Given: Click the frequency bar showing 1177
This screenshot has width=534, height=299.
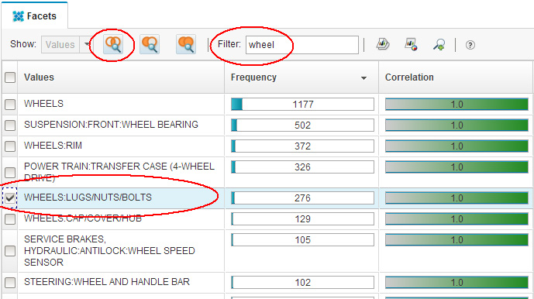Looking at the screenshot, I should tap(302, 105).
